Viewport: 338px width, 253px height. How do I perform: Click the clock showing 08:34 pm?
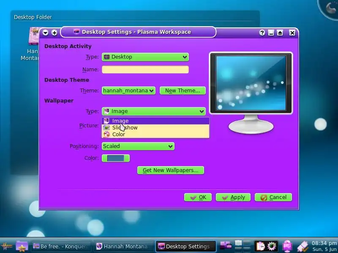[324, 246]
